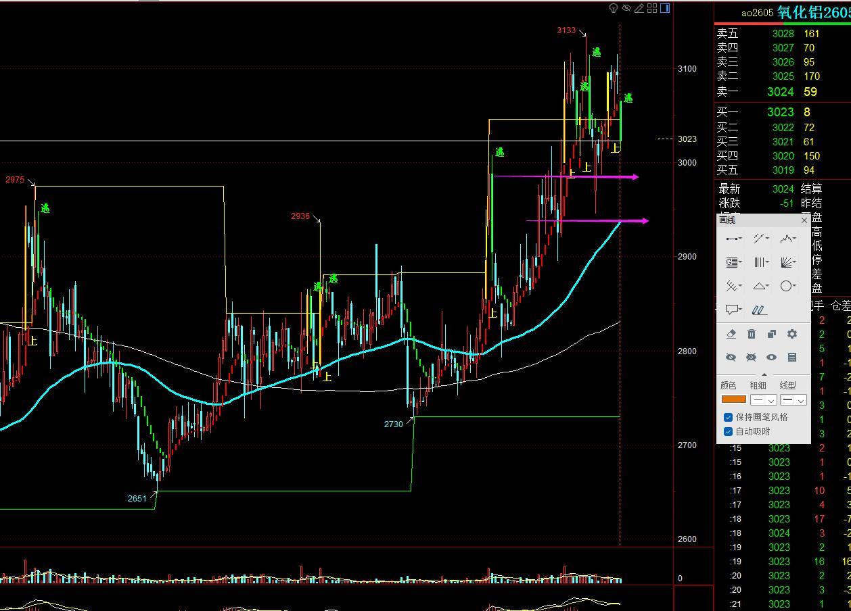Collapse the drawing style section arrow
The width and height of the screenshot is (851, 611).
click(x=764, y=374)
